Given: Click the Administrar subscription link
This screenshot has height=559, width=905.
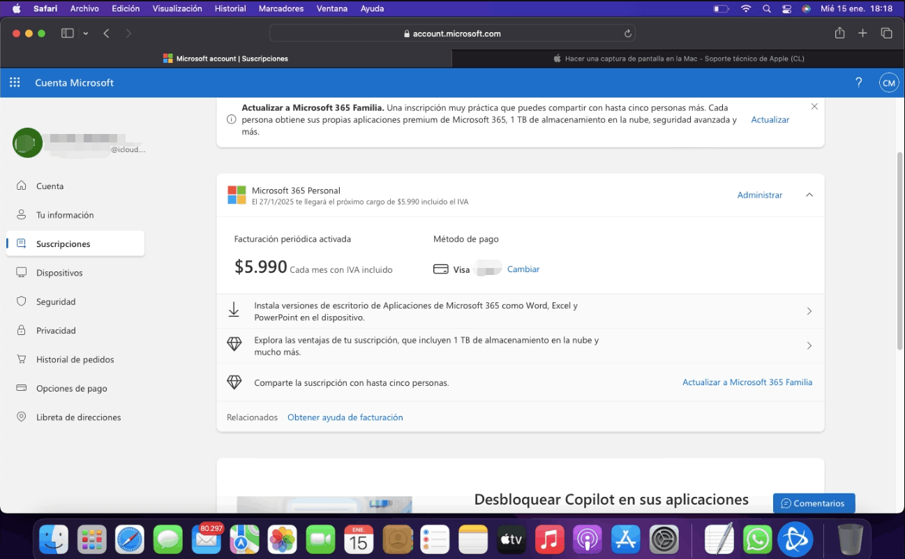Looking at the screenshot, I should tap(760, 195).
